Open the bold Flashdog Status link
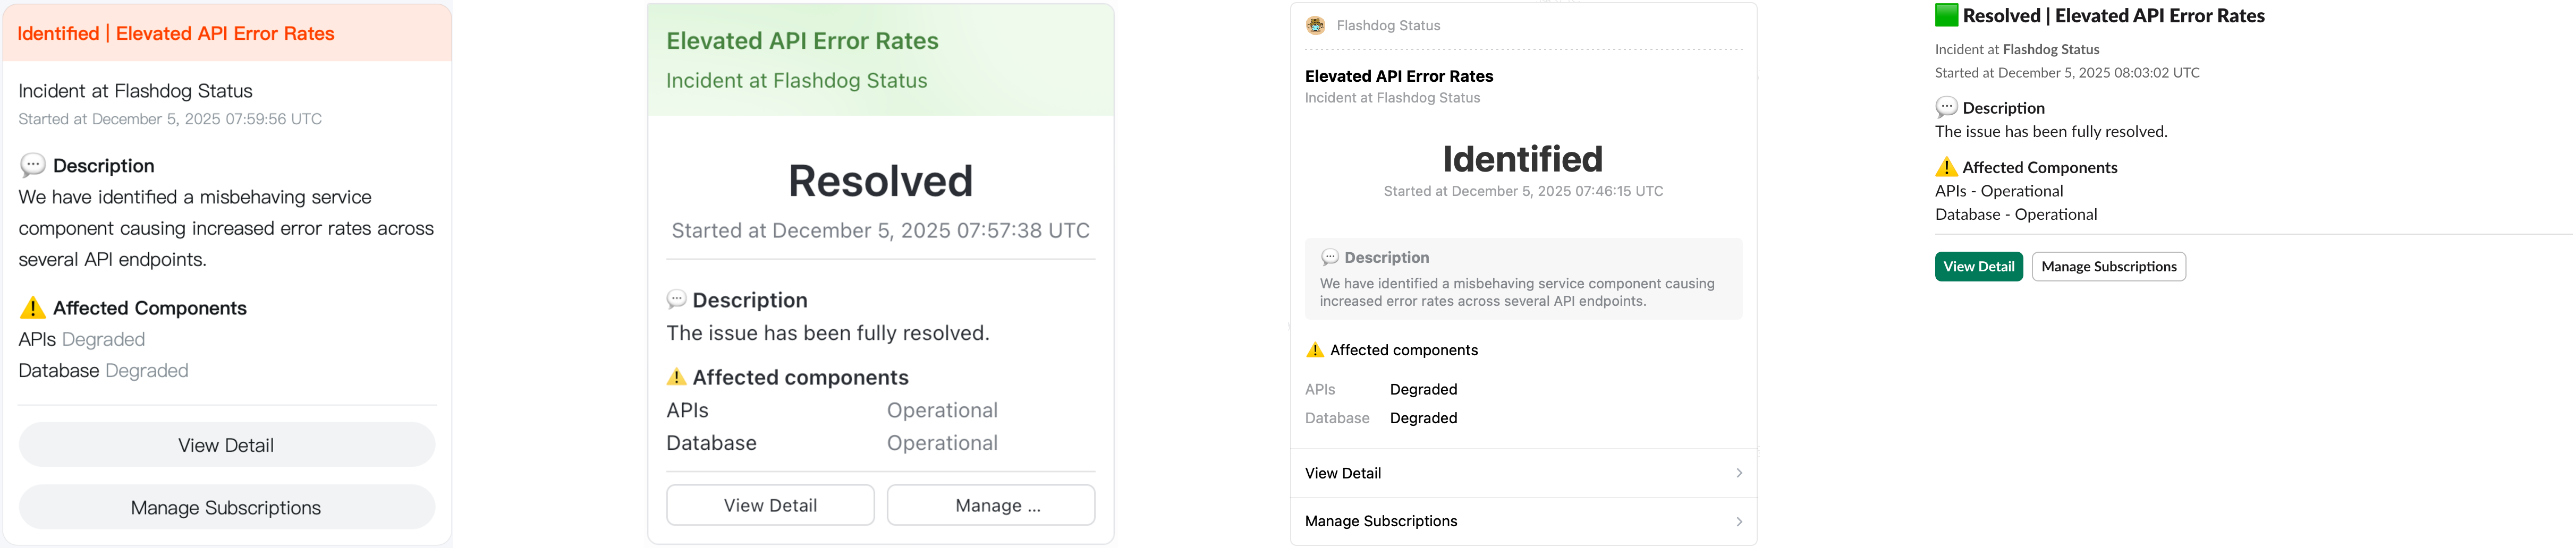Image resolution: width=2576 pixels, height=548 pixels. point(2050,49)
